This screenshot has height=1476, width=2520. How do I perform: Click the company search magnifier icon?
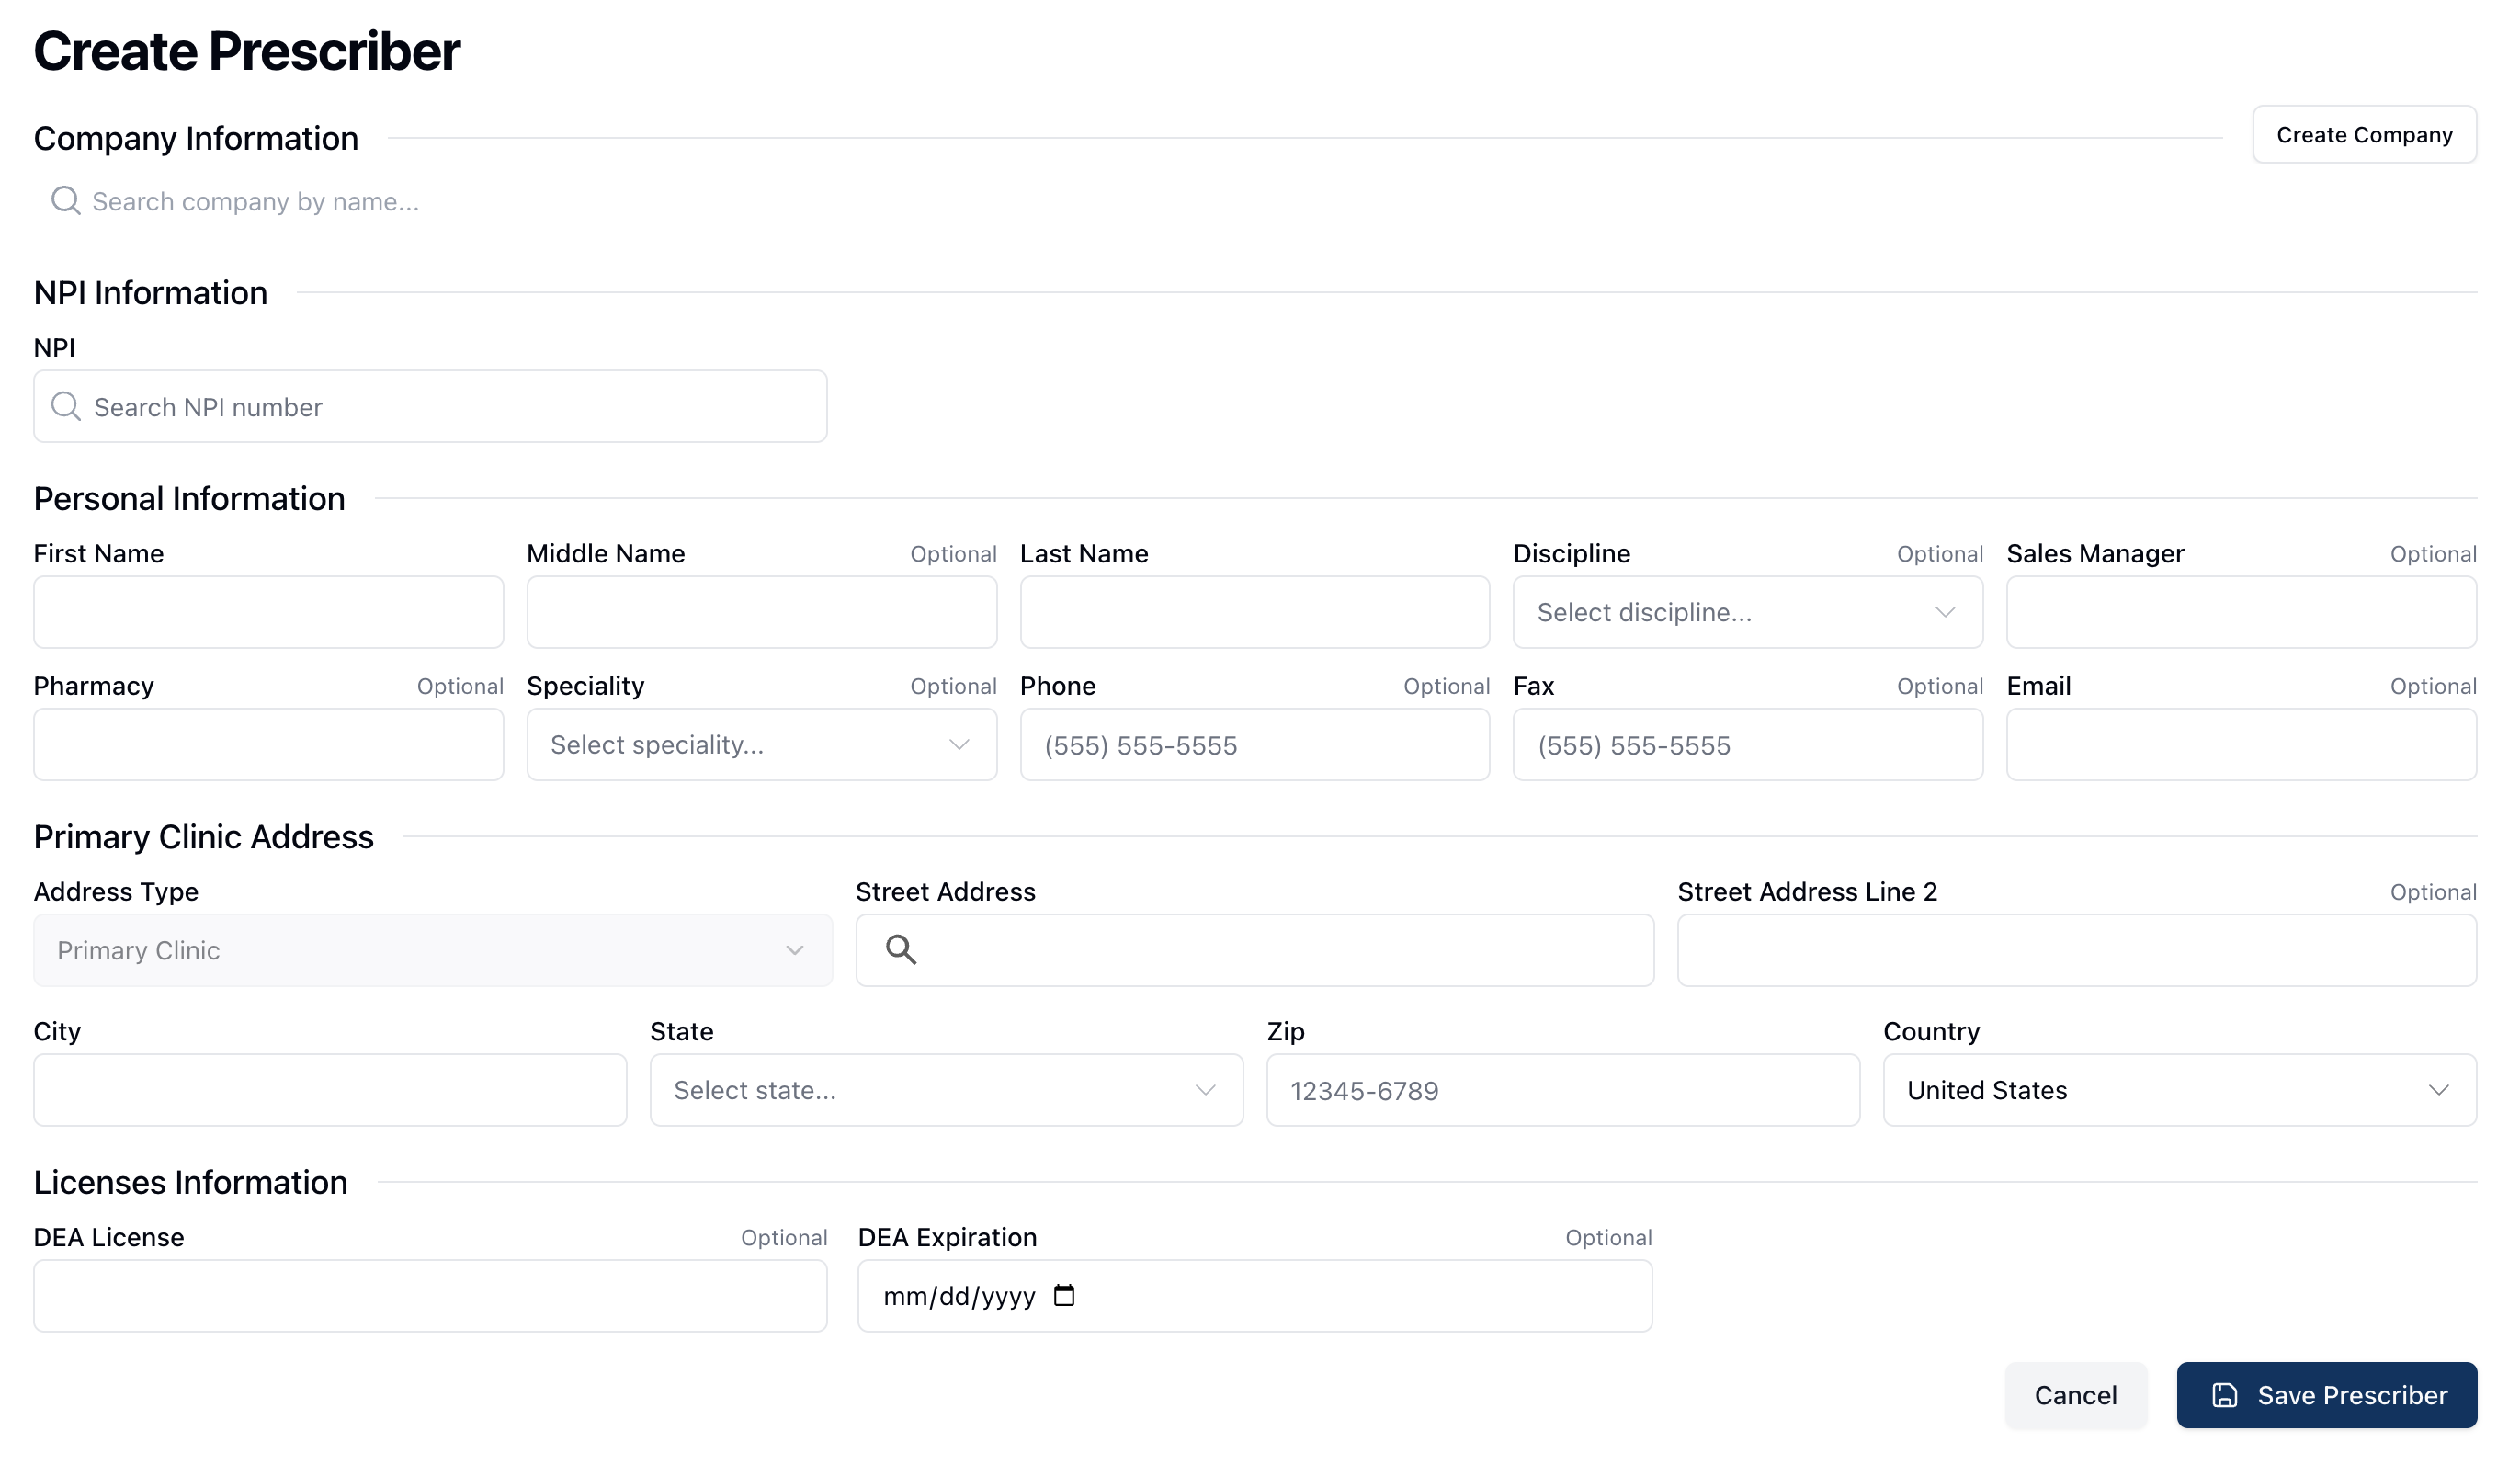66,201
